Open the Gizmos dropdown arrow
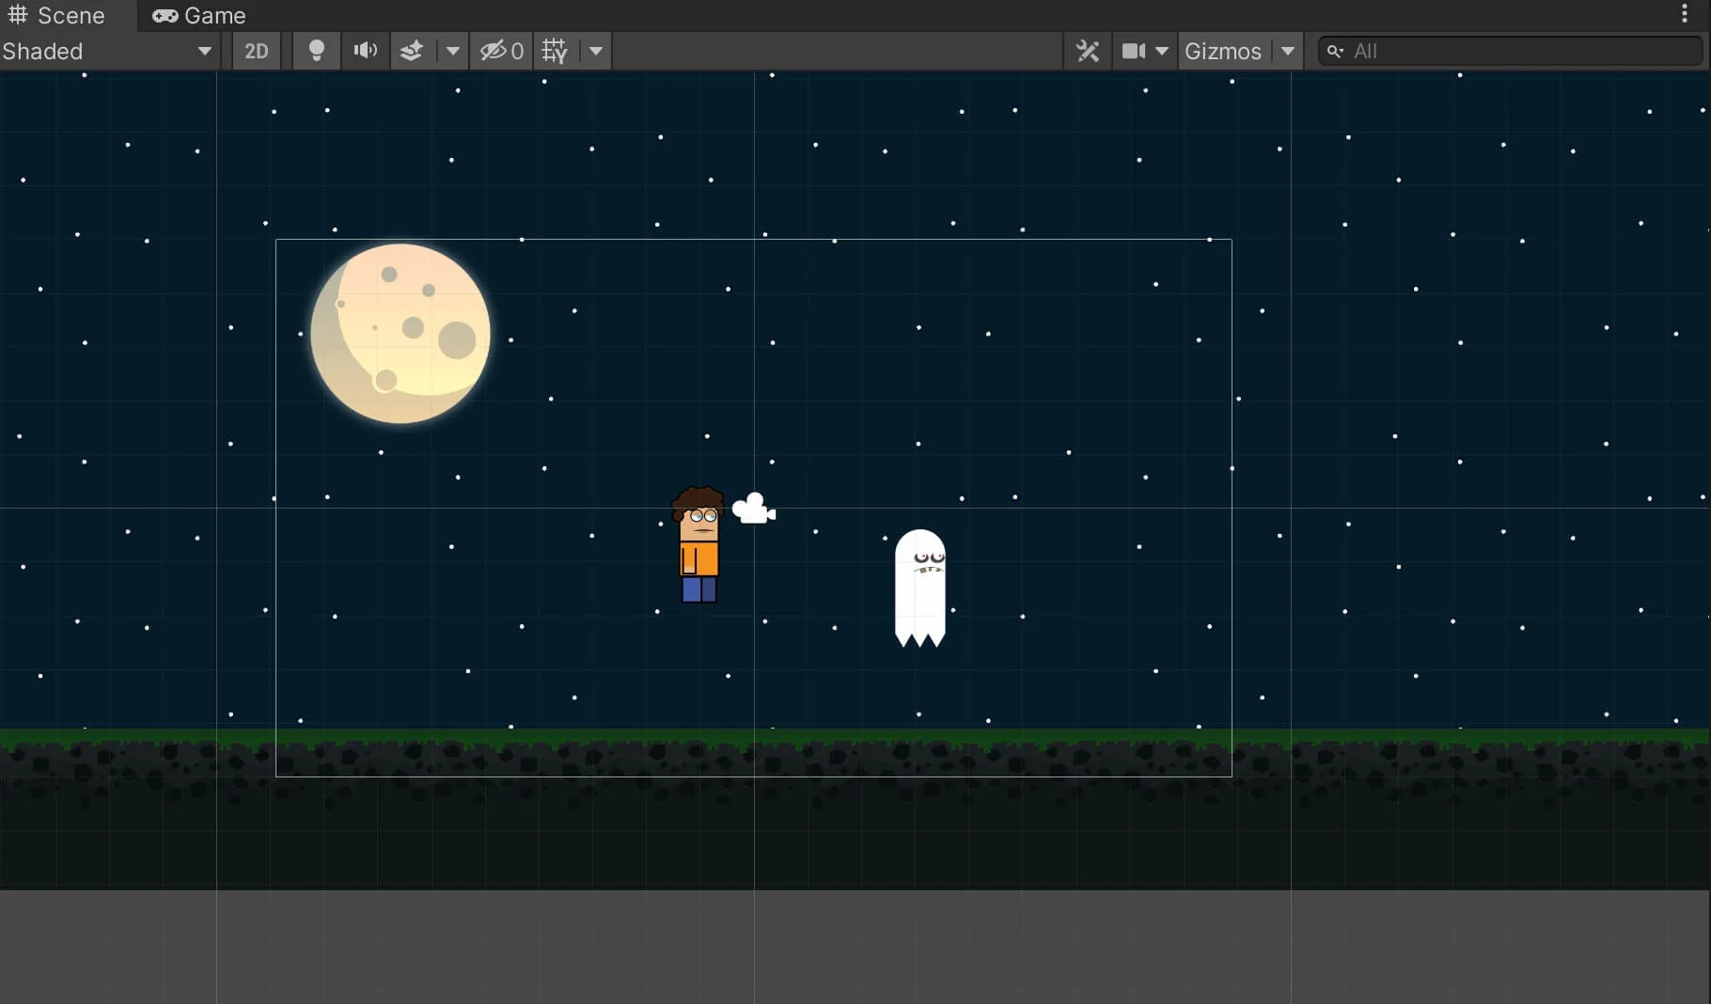 (1288, 51)
